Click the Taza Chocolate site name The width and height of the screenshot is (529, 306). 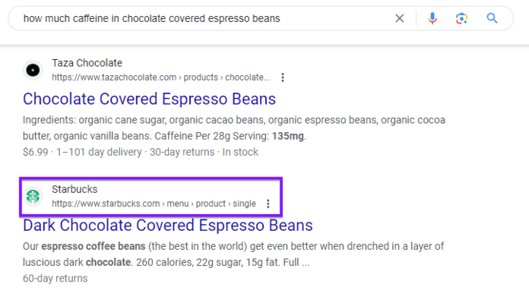(87, 63)
